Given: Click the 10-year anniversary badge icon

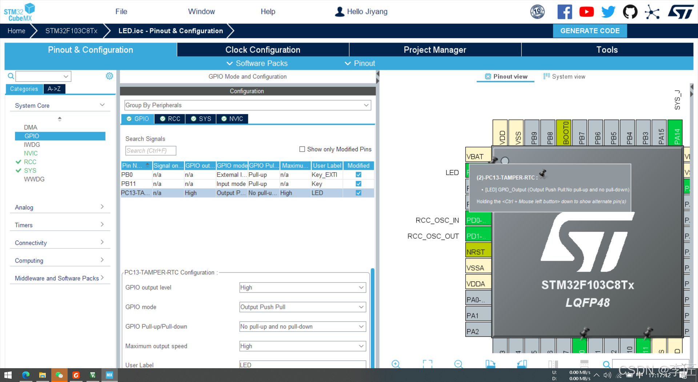Looking at the screenshot, I should (537, 12).
